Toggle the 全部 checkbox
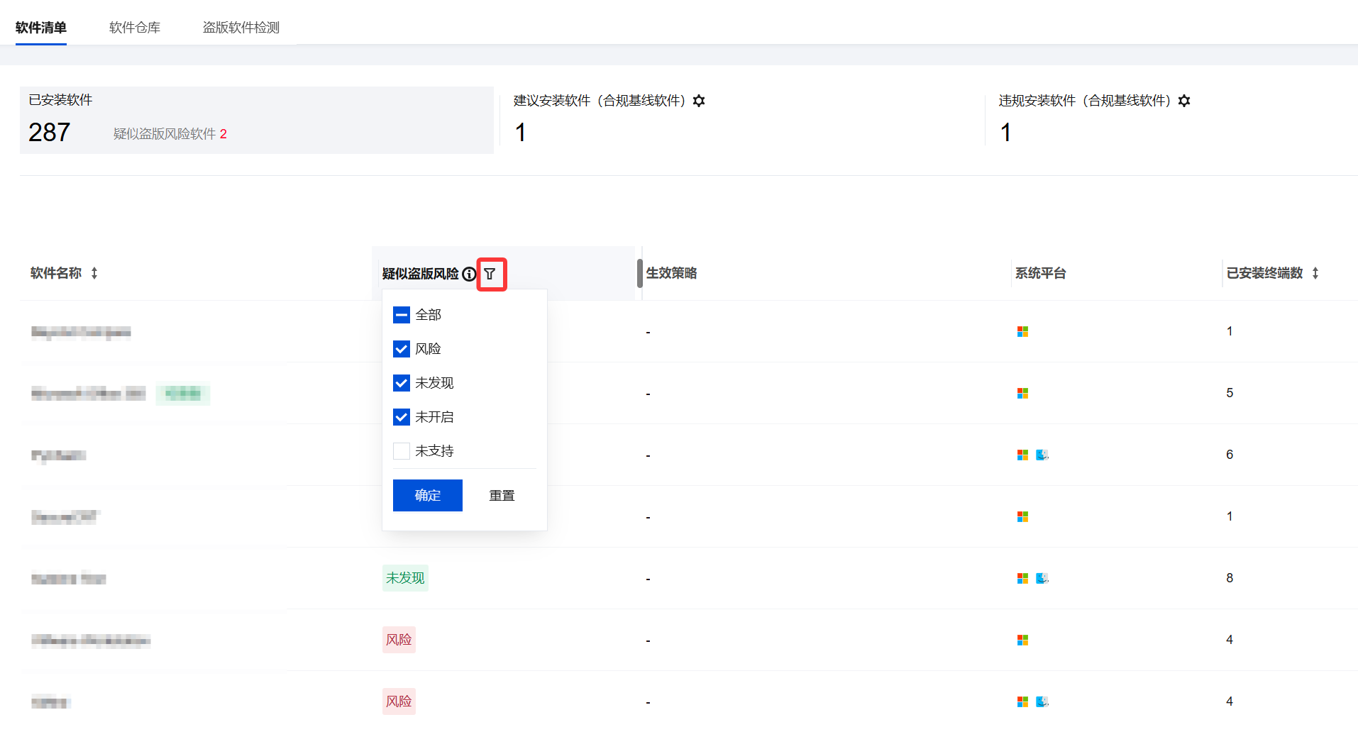This screenshot has height=749, width=1358. [402, 315]
